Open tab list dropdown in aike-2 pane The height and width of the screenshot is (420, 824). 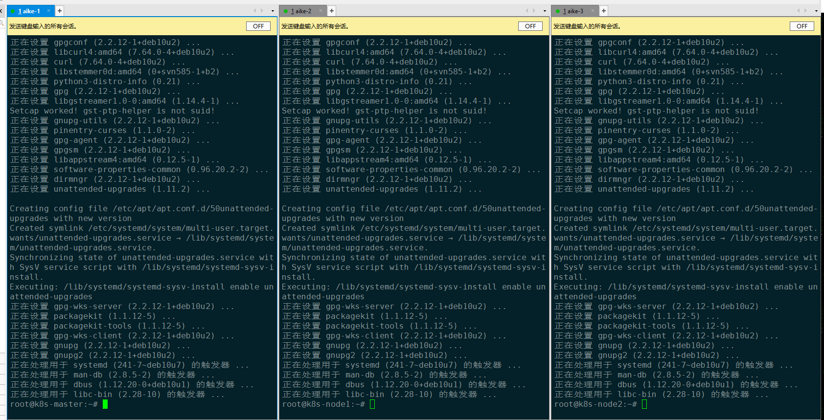click(545, 11)
